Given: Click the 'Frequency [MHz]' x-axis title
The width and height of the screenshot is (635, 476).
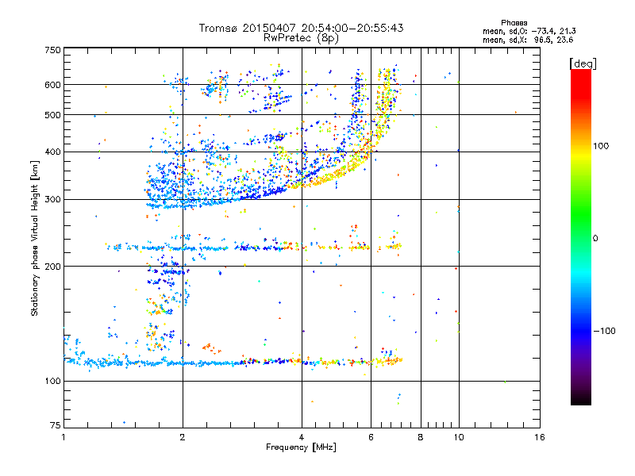Looking at the screenshot, I should point(301,447).
